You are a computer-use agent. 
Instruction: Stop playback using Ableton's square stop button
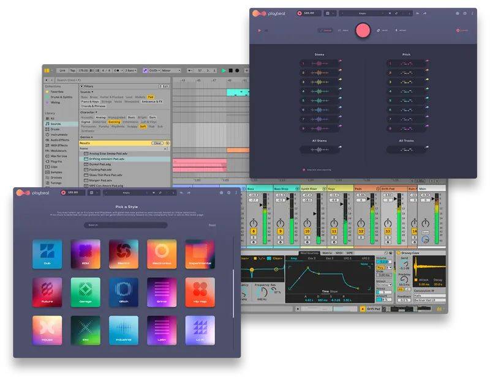pyautogui.click(x=231, y=70)
